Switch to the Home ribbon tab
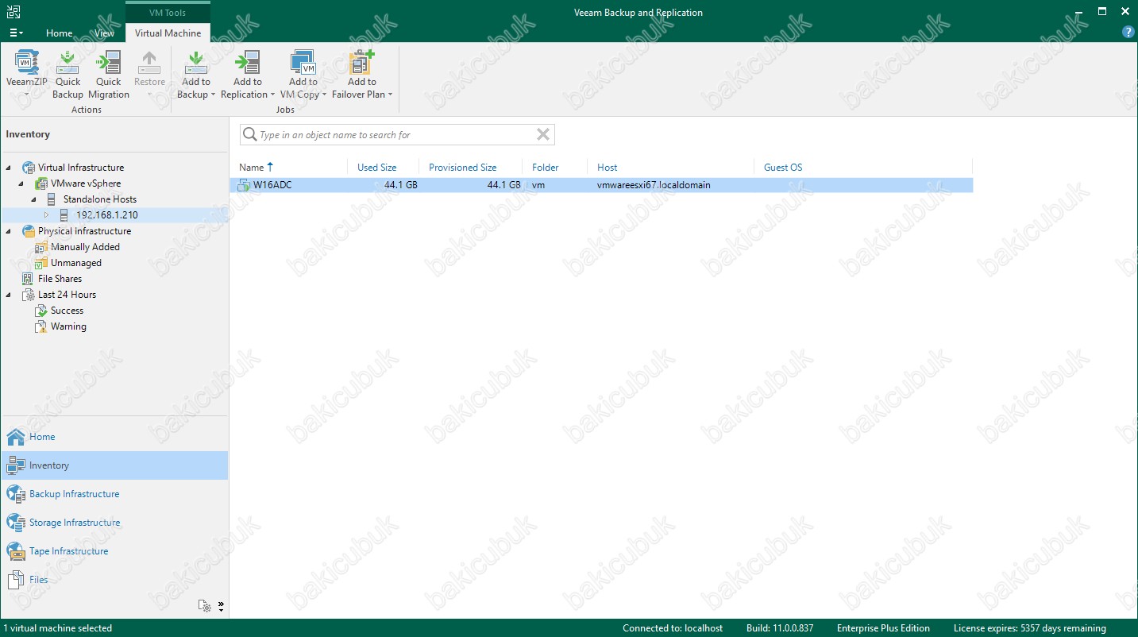This screenshot has width=1138, height=637. click(59, 33)
